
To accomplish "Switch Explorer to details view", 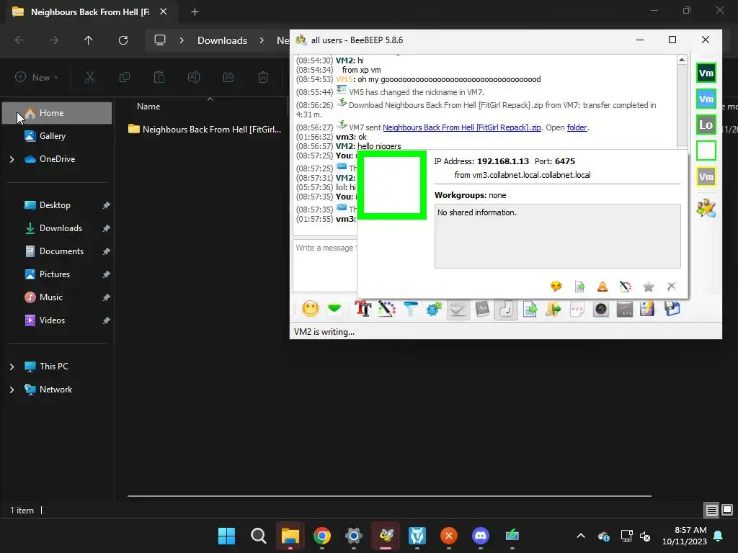I will (x=711, y=510).
